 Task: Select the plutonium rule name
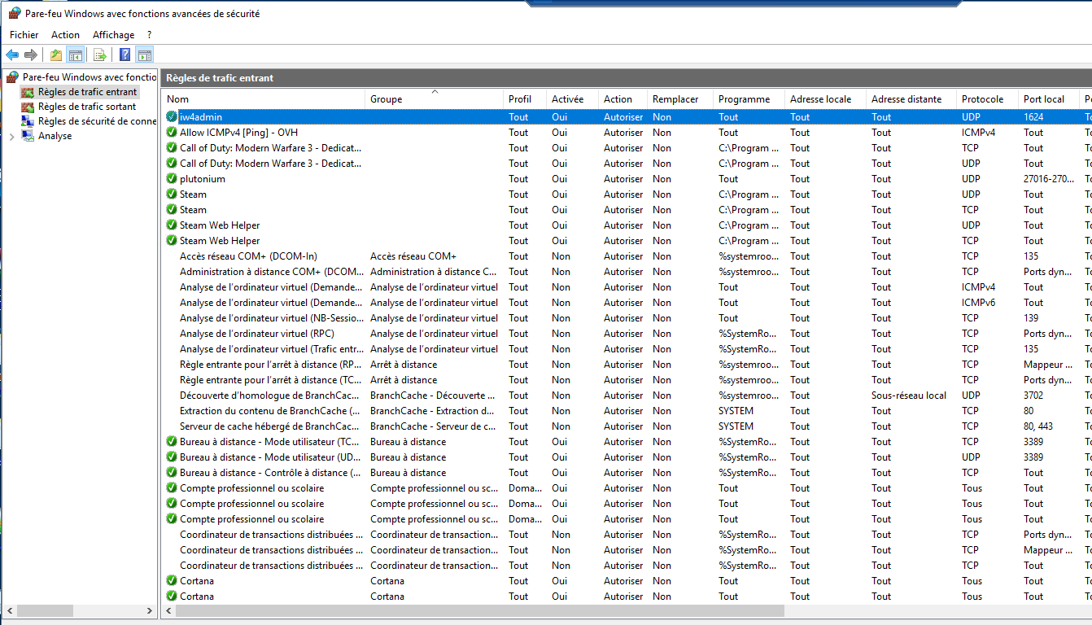(203, 179)
